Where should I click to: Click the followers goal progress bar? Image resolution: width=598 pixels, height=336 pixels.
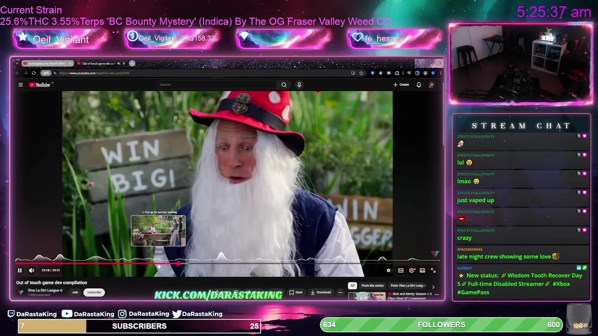click(441, 324)
